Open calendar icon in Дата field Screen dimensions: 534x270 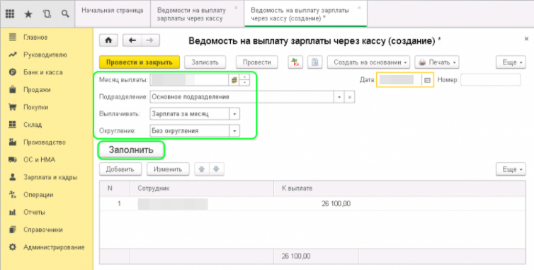[427, 80]
